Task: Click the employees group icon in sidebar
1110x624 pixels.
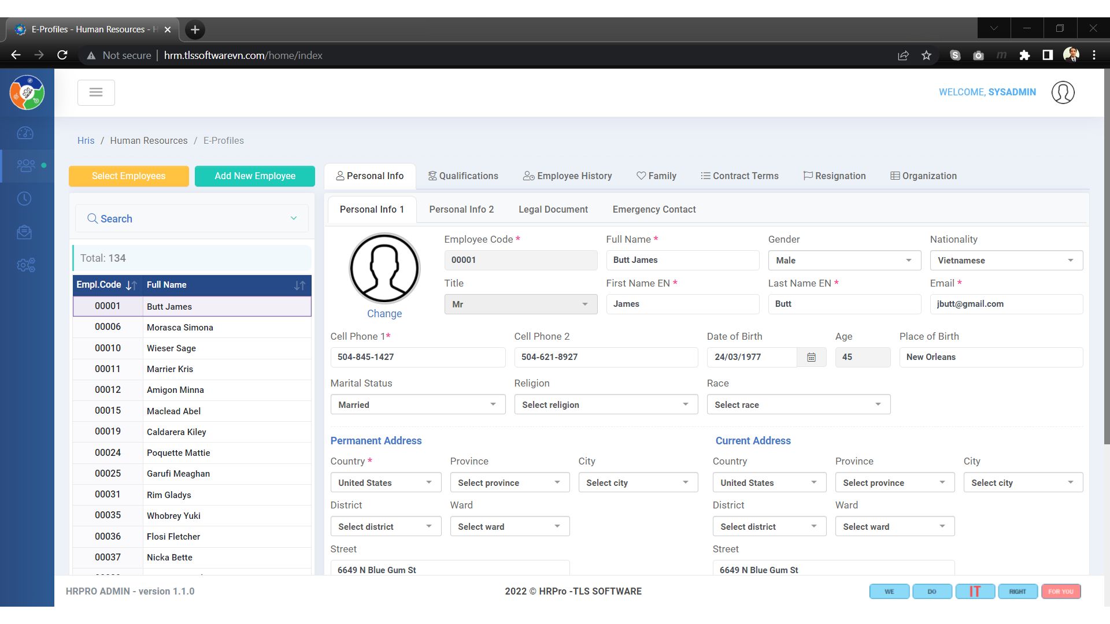Action: 26,166
